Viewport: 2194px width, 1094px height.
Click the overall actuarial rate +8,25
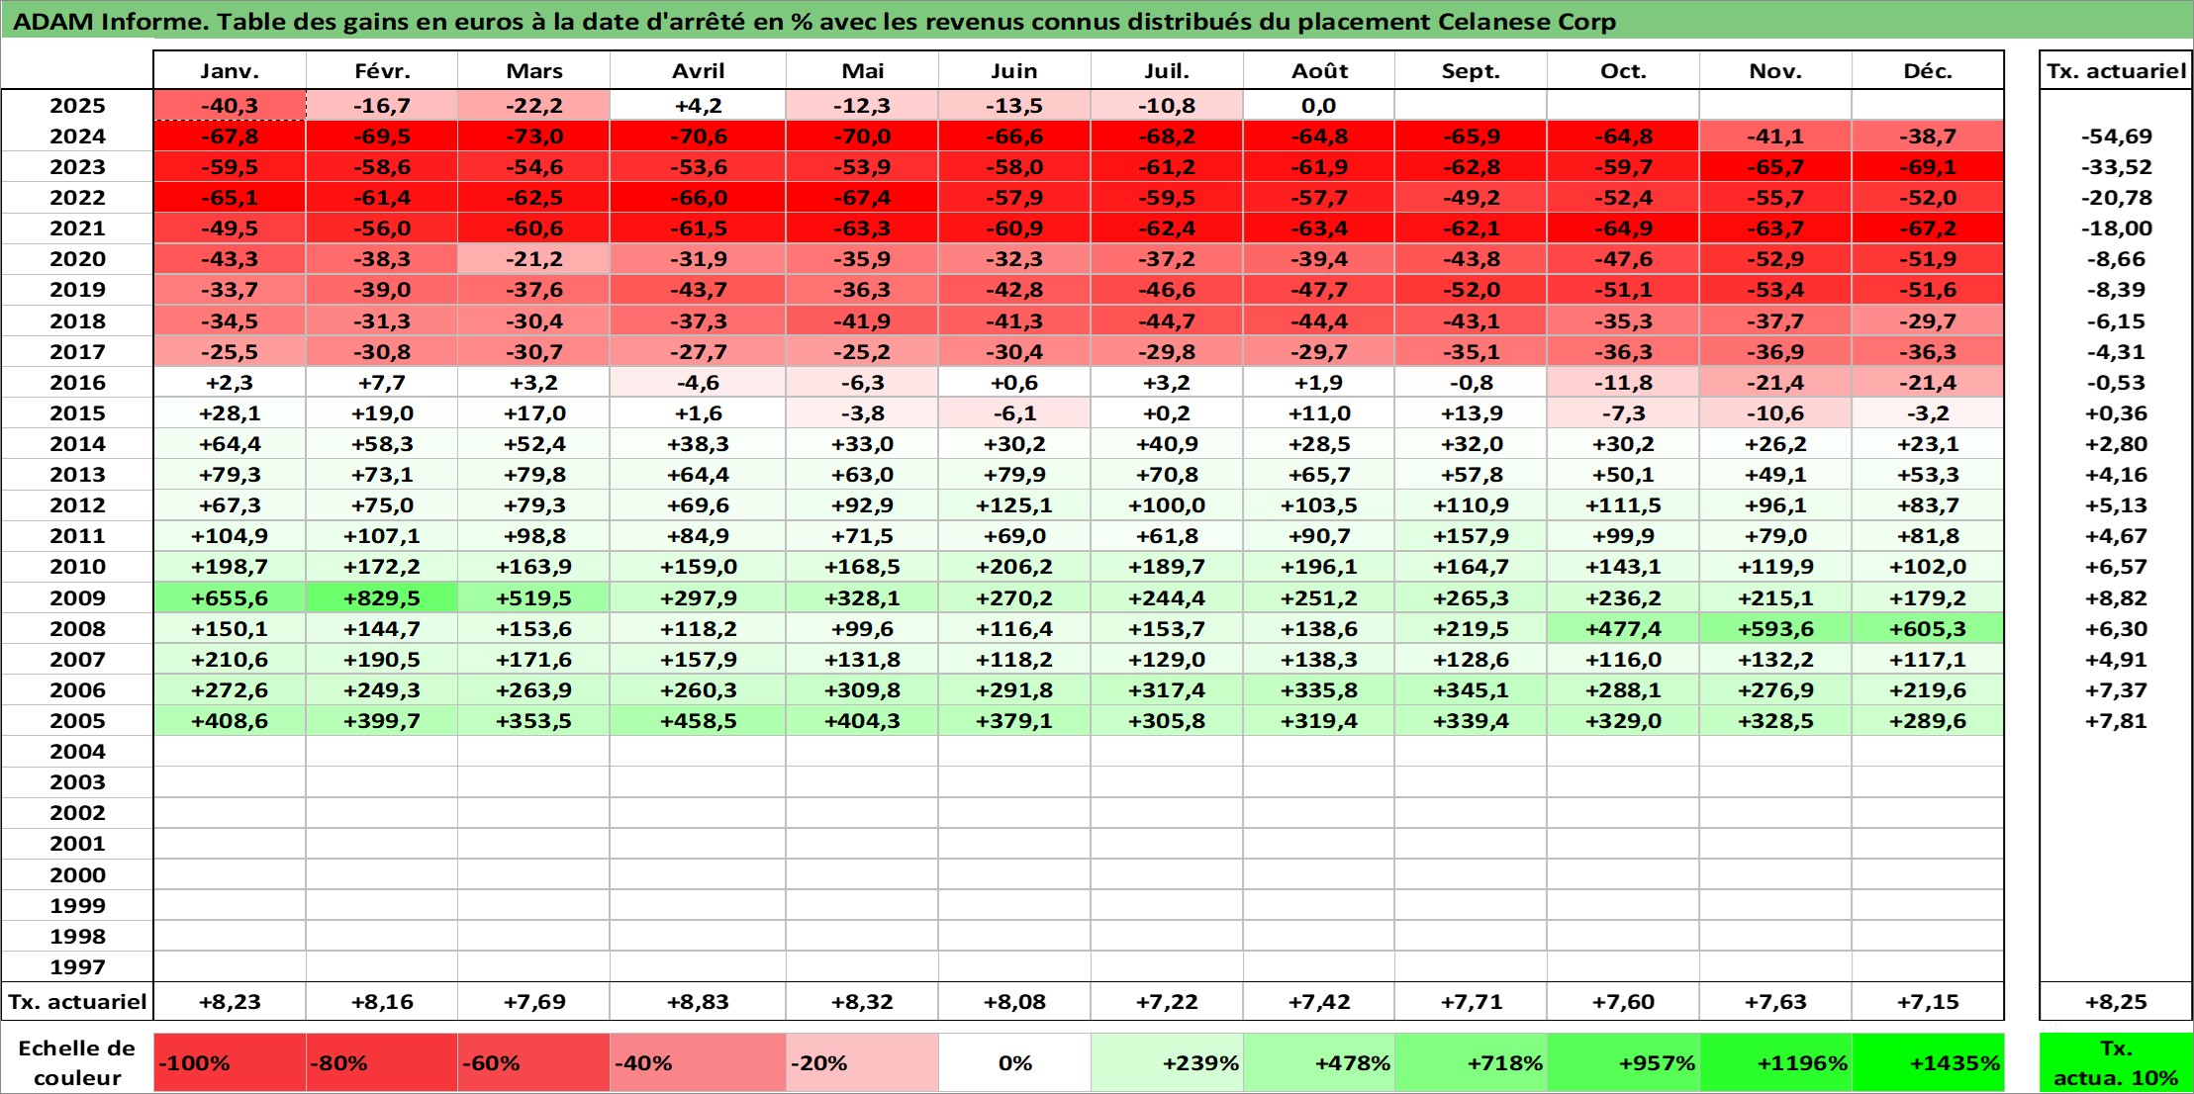2116,1001
